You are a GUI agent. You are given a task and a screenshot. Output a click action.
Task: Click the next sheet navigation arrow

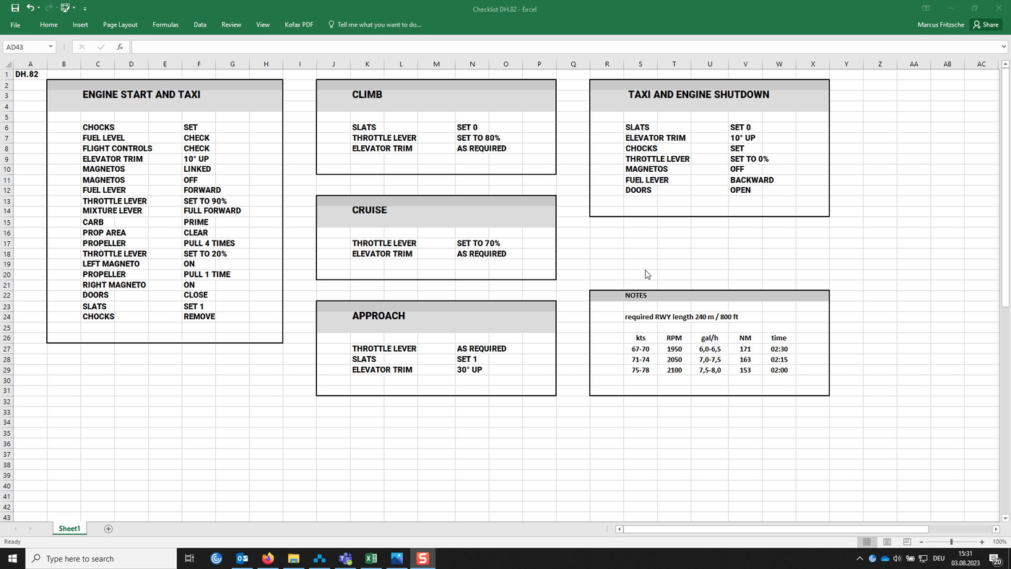coord(30,529)
